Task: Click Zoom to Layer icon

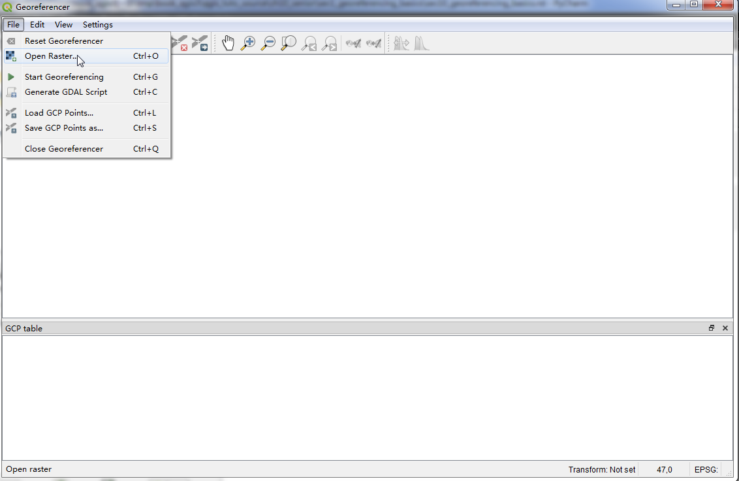Action: coord(289,43)
